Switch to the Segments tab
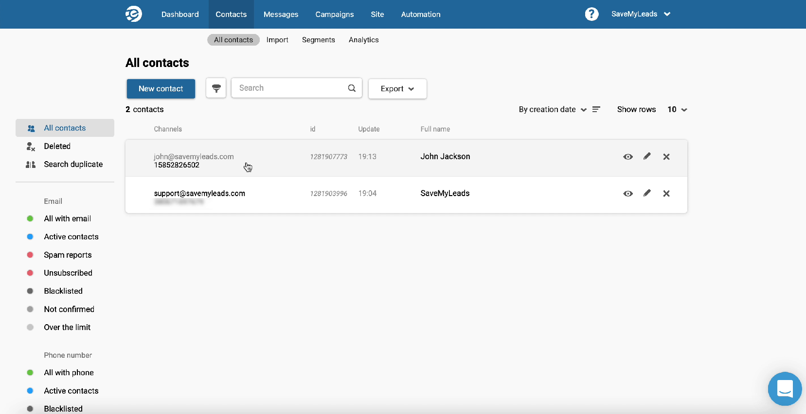The width and height of the screenshot is (806, 414). (319, 40)
